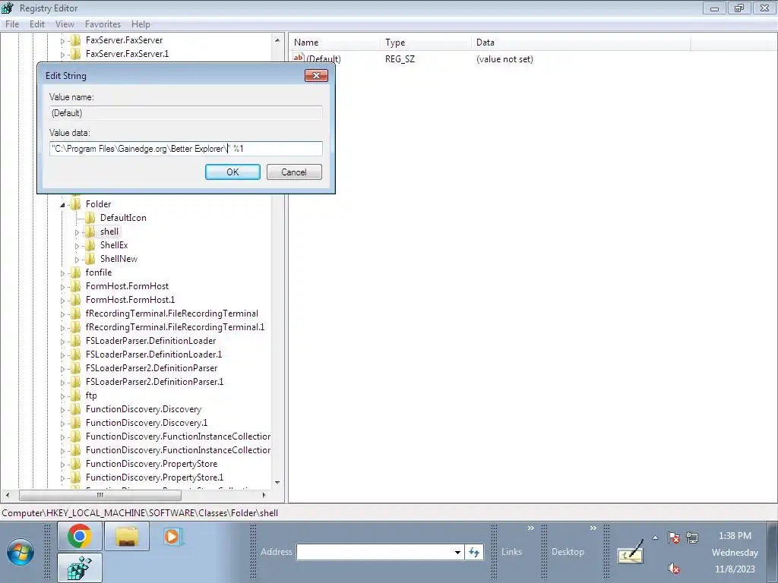This screenshot has width=778, height=583.
Task: Select the ShellNew folder icon
Action: click(90, 259)
